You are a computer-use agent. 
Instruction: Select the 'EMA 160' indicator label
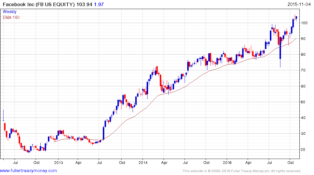tap(11, 17)
